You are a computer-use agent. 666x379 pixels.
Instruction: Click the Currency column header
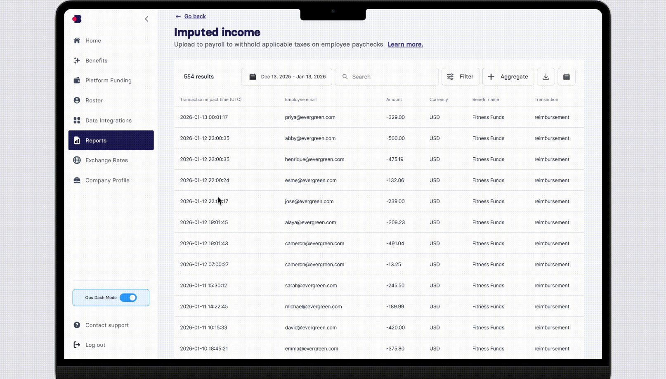pyautogui.click(x=439, y=99)
